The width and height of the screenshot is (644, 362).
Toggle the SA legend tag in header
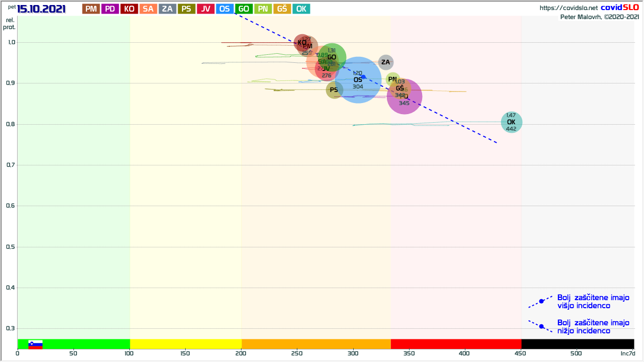tap(148, 9)
